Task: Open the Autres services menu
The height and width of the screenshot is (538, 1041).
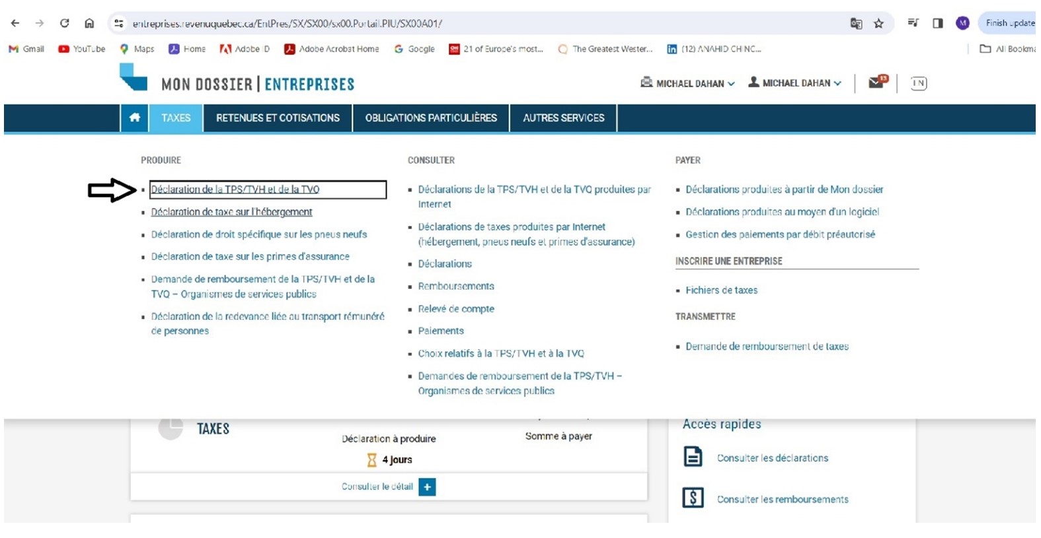Action: pos(563,118)
